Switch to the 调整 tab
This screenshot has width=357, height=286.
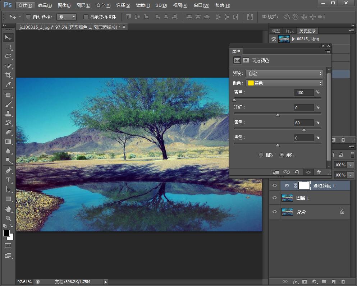pyautogui.click(x=276, y=31)
